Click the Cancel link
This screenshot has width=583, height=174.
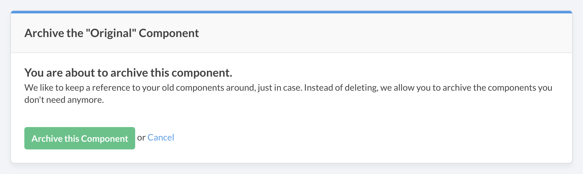[x=160, y=138]
